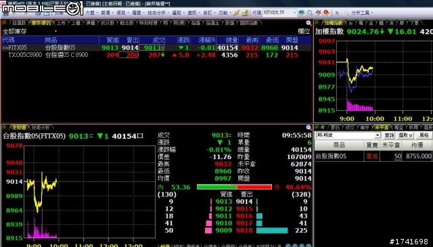The height and width of the screenshot is (247, 433).
Task: Open the 報價 menu
Action: pyautogui.click(x=107, y=13)
